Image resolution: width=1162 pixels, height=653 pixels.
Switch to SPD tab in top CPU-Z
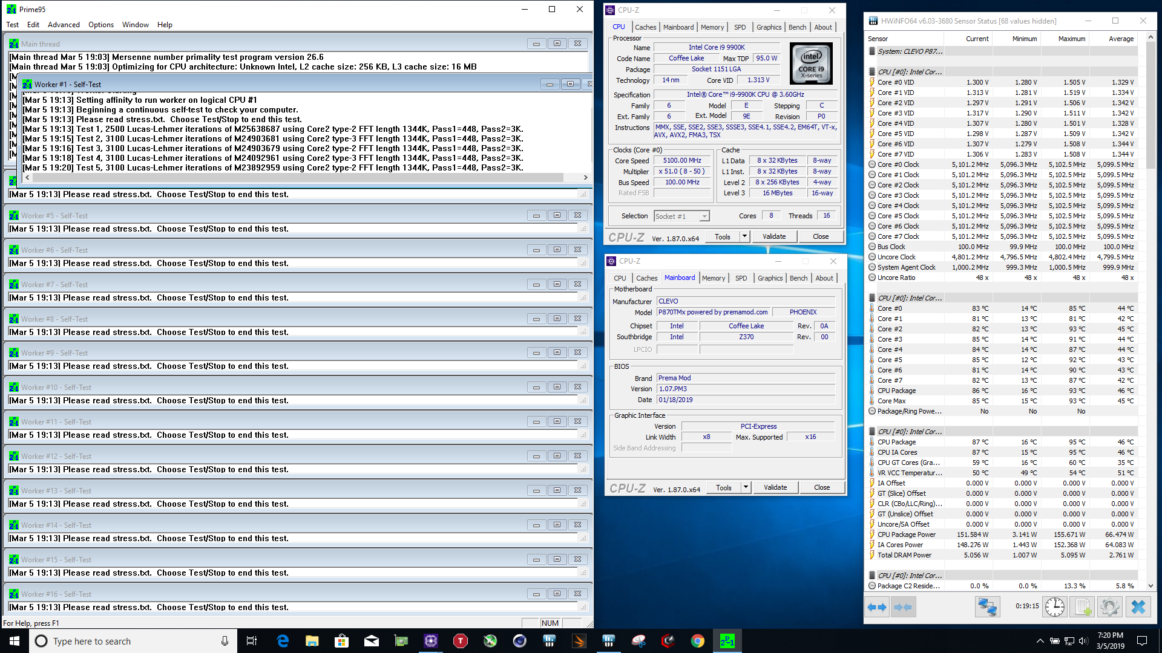point(740,27)
